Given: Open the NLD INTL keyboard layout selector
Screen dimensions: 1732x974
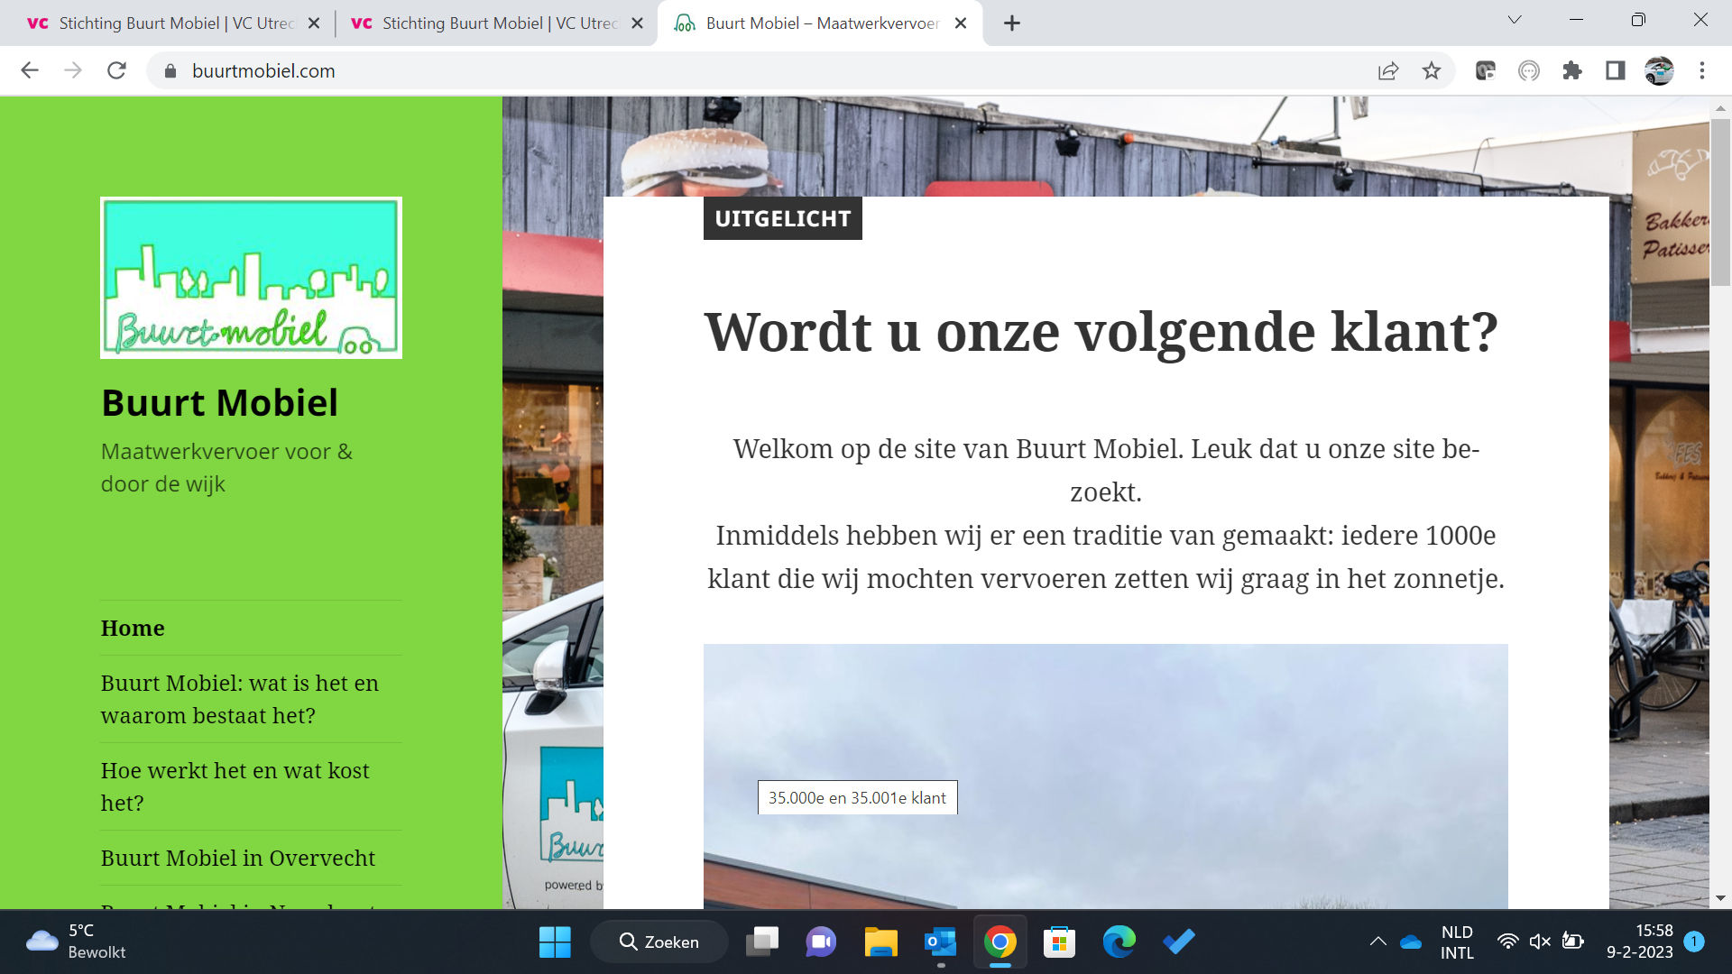Looking at the screenshot, I should [x=1456, y=942].
